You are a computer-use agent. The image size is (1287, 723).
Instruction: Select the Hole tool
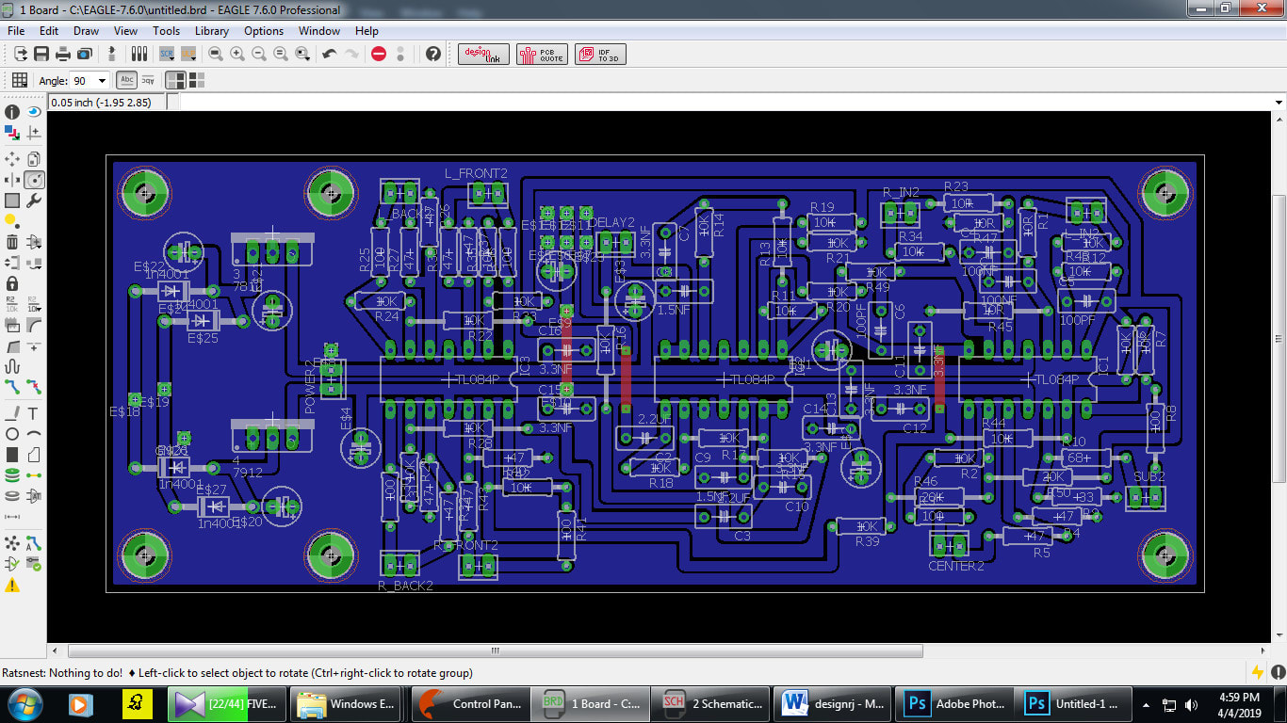[12, 496]
